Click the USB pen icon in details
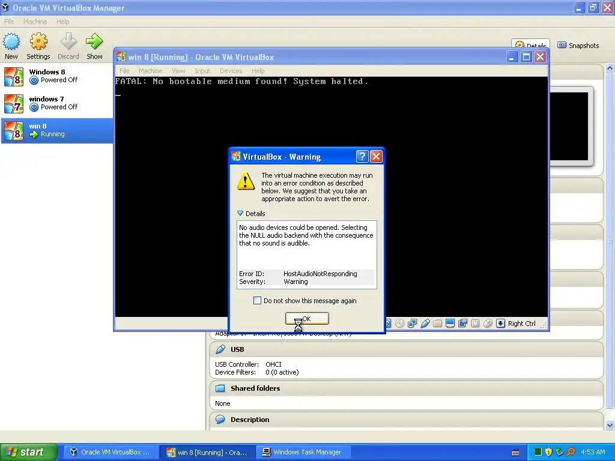615x461 pixels. [220, 349]
